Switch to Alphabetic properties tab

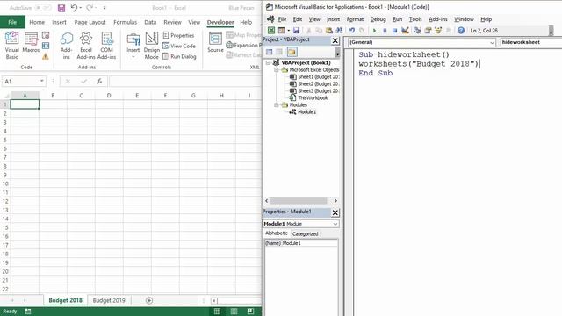click(277, 233)
